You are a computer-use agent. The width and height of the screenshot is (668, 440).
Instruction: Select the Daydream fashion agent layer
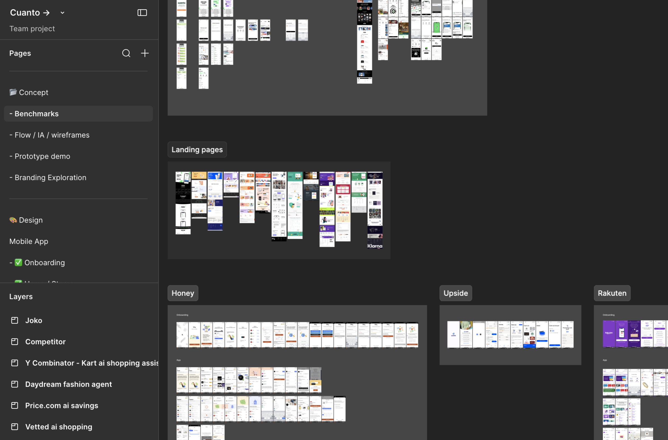(69, 384)
